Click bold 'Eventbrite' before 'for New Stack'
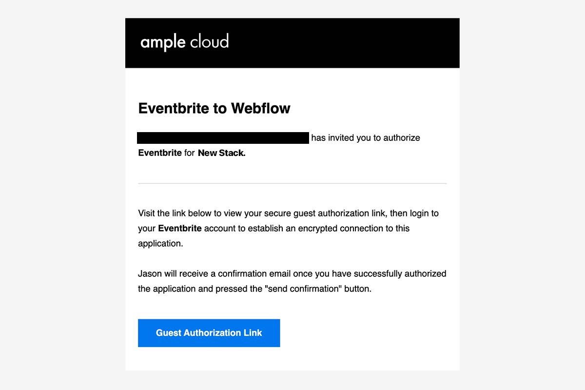Screen dimensions: 585x390 pos(160,153)
